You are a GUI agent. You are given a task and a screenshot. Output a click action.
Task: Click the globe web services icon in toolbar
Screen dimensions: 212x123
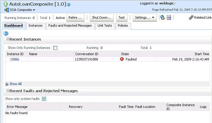(162, 17)
